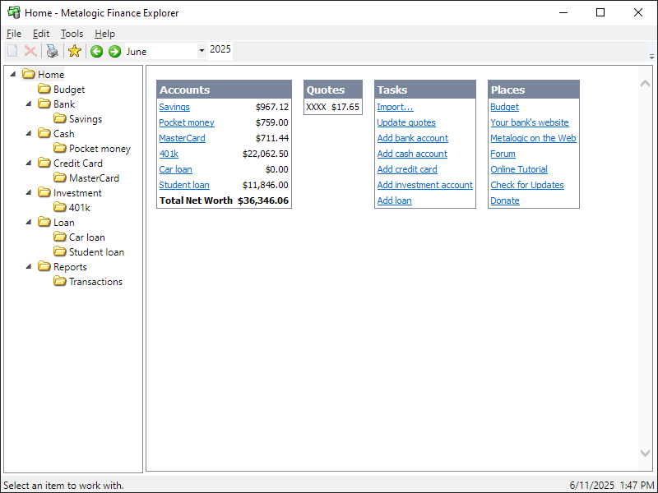The width and height of the screenshot is (658, 493).
Task: Collapse the Investment tree node
Action: (x=29, y=193)
